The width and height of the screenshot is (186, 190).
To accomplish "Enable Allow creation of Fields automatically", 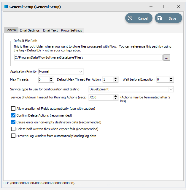I will tap(13, 109).
